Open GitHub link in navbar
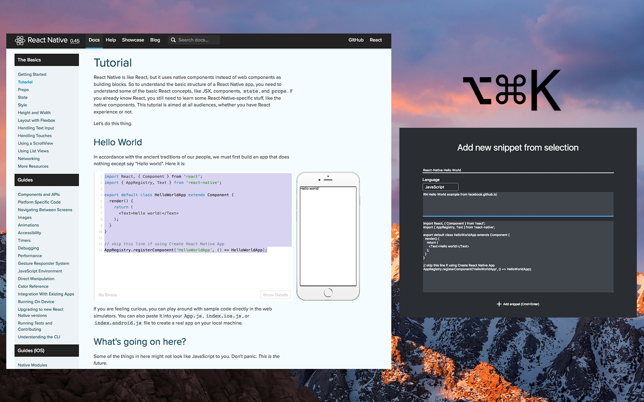This screenshot has height=402, width=644. click(x=356, y=40)
